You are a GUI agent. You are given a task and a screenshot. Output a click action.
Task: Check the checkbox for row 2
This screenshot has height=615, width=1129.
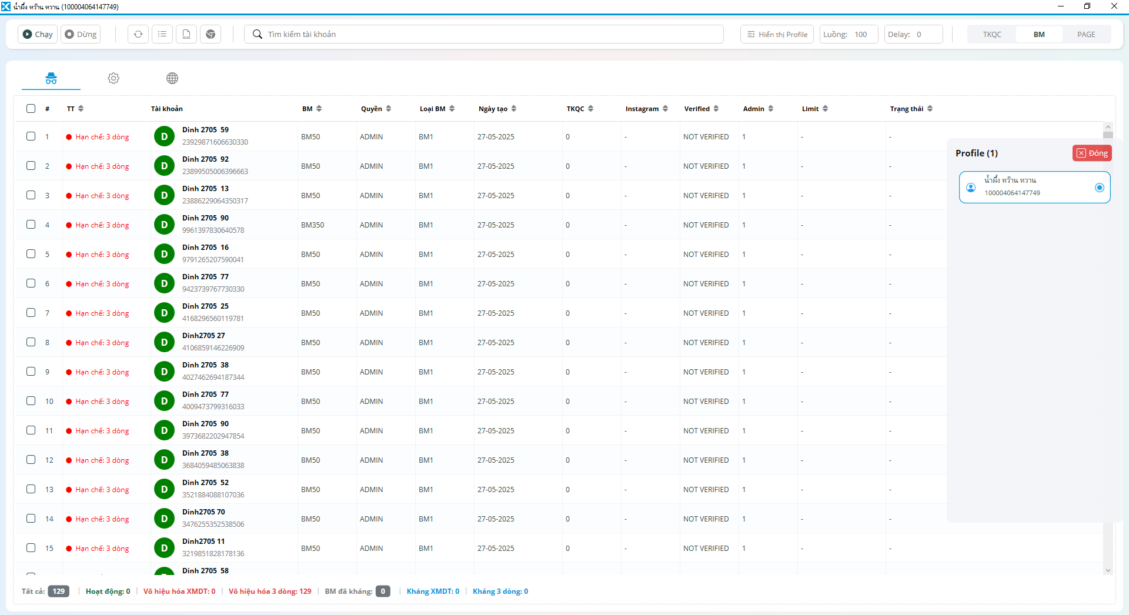click(31, 166)
